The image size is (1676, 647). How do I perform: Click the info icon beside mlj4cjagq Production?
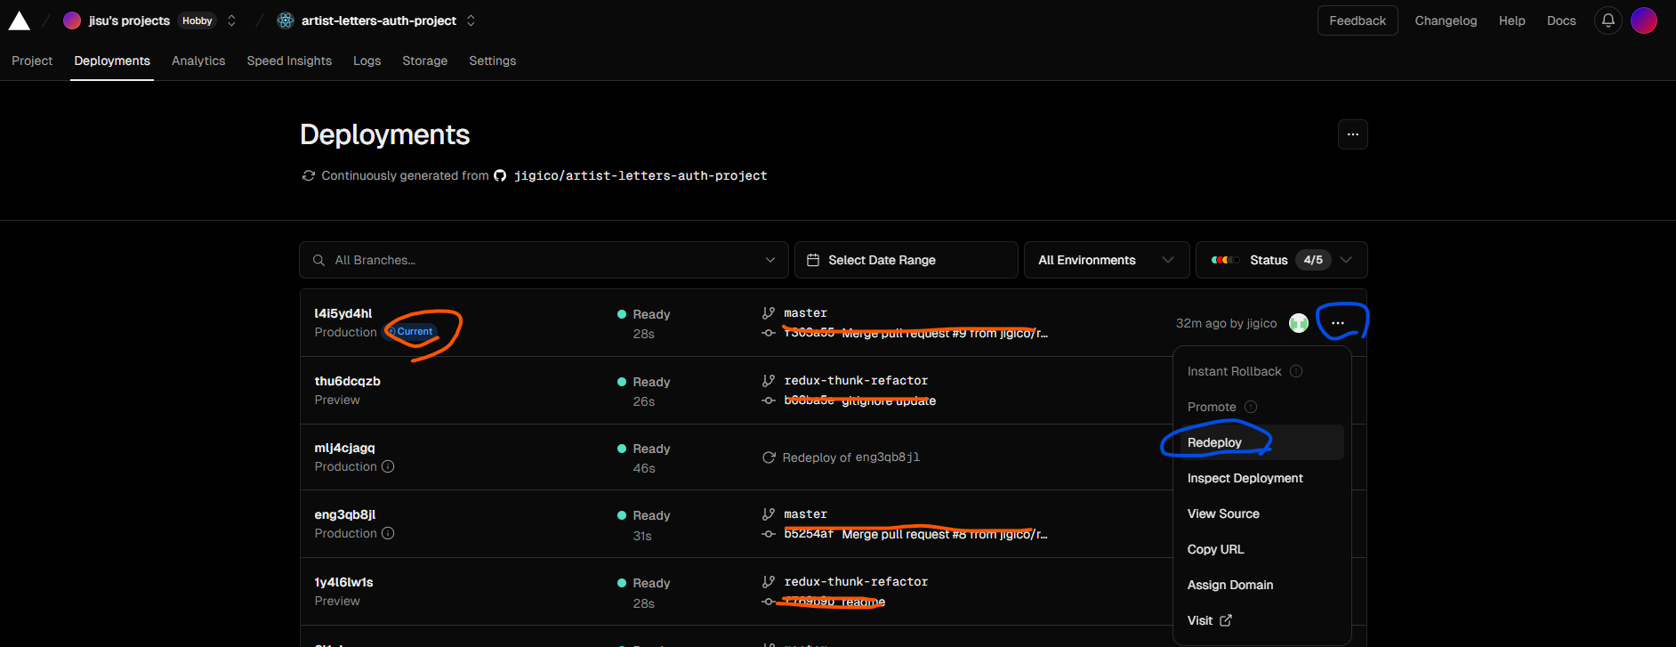tap(388, 466)
